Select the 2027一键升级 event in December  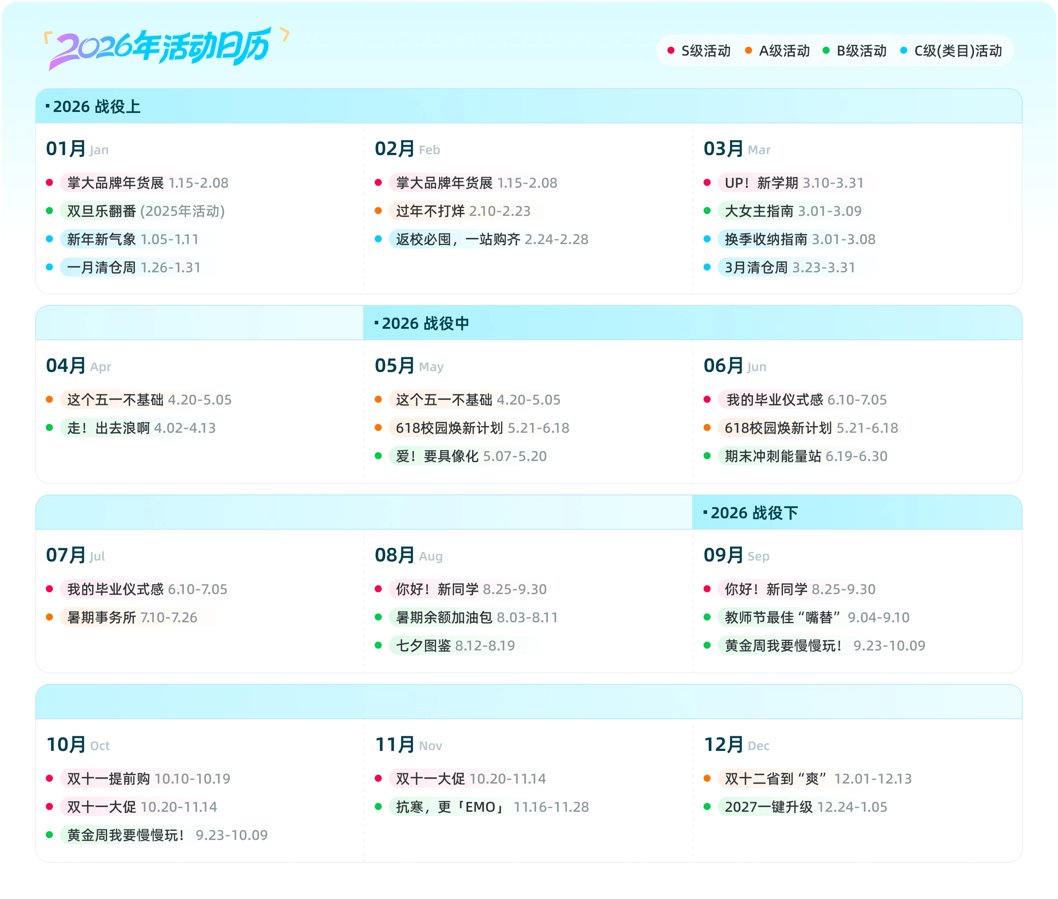pos(768,807)
